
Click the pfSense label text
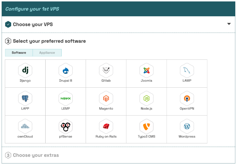[x=66, y=137]
